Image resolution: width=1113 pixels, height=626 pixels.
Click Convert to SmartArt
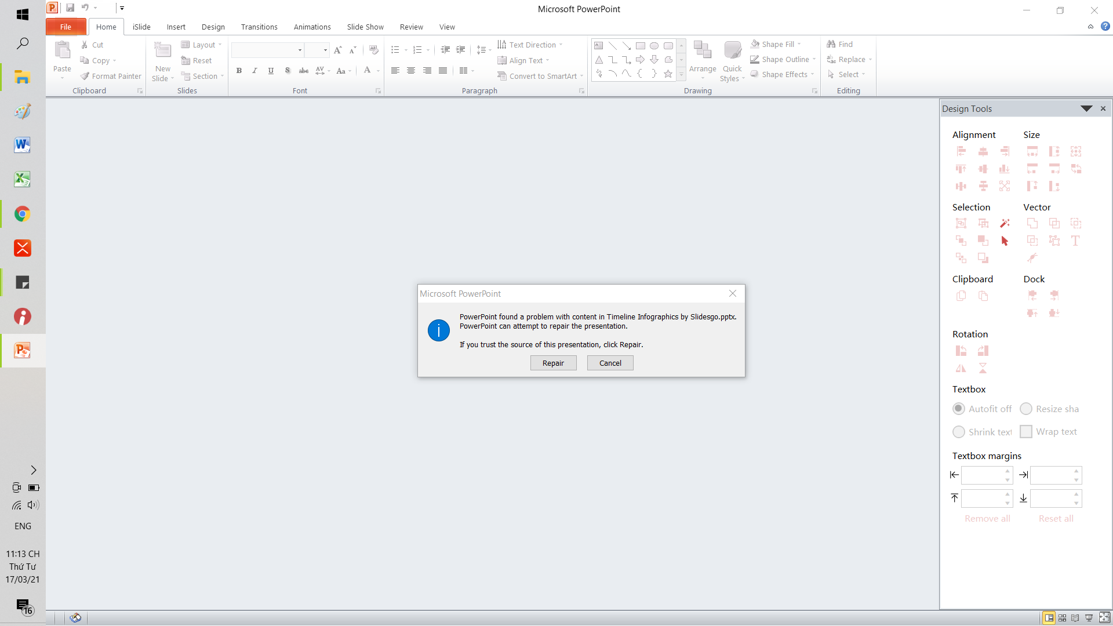tap(540, 76)
